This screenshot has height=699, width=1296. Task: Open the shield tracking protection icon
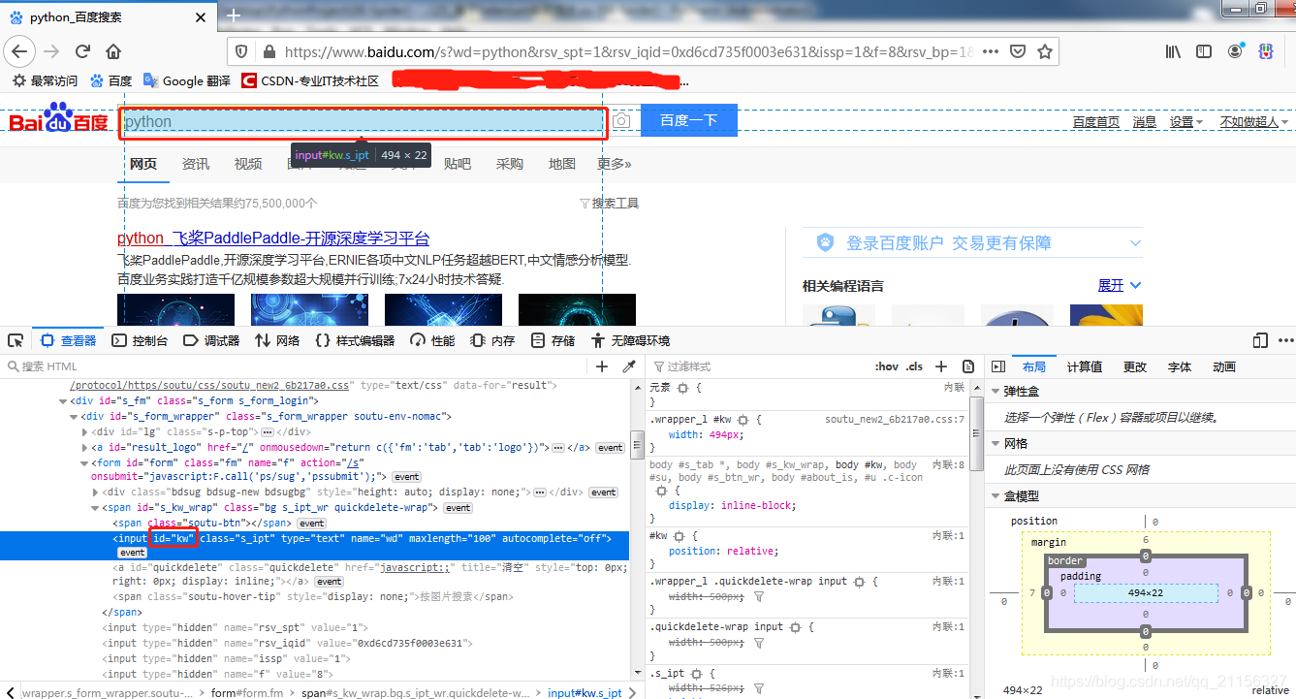tap(242, 51)
